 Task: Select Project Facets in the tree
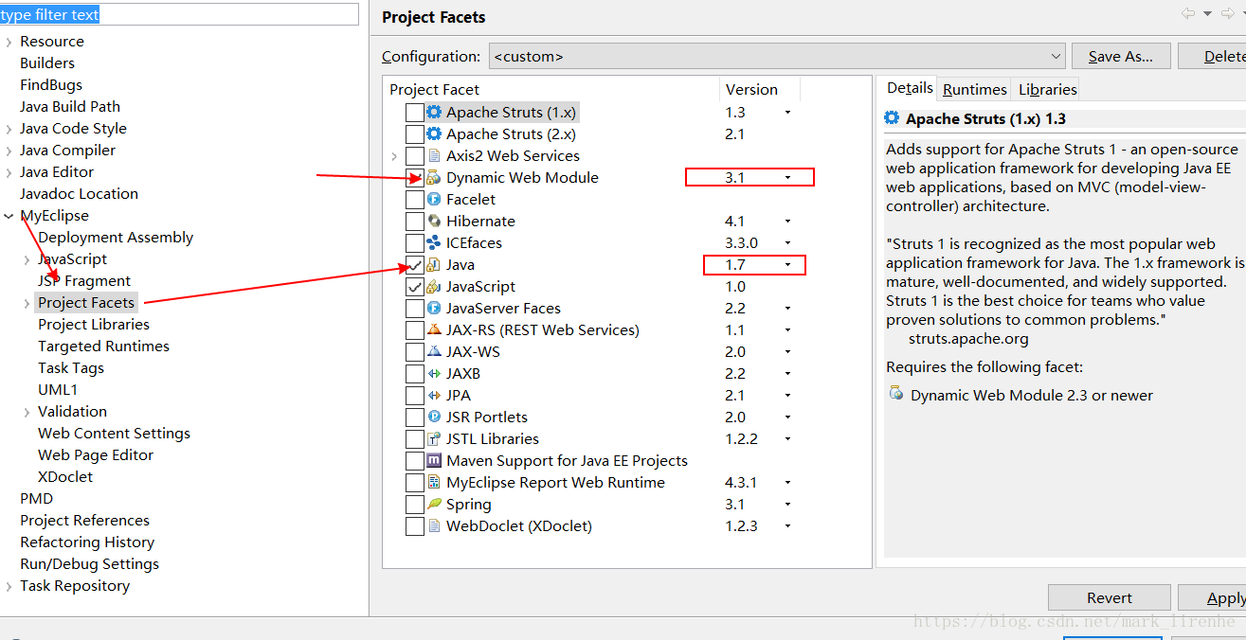[x=86, y=302]
